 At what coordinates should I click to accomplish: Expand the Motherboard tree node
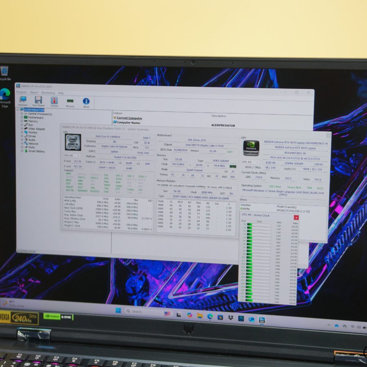tap(22, 117)
